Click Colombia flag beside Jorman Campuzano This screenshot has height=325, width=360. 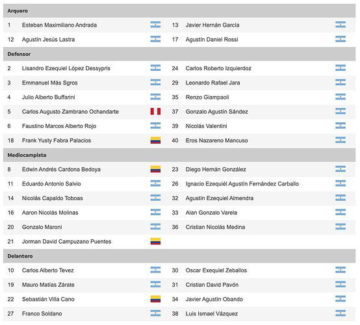(x=155, y=241)
